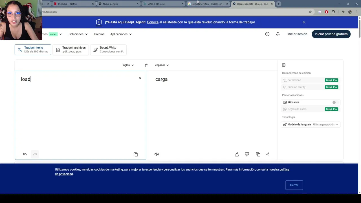Image resolution: width=361 pixels, height=203 pixels.
Task: Clear the source text with X
Action: click(x=140, y=78)
